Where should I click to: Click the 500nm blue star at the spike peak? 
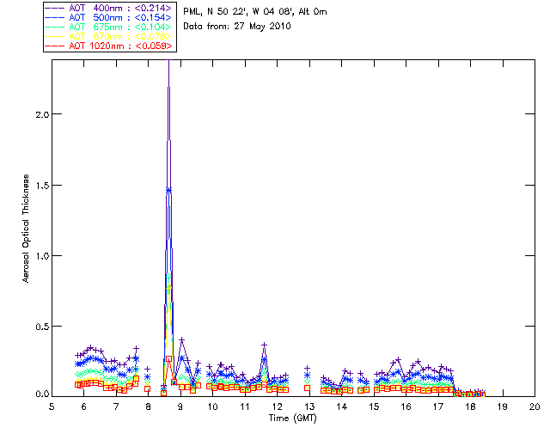(x=168, y=190)
